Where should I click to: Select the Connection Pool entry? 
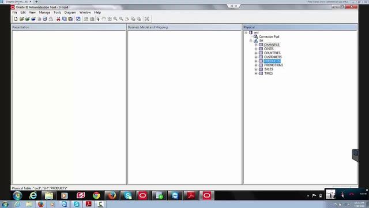click(x=269, y=36)
